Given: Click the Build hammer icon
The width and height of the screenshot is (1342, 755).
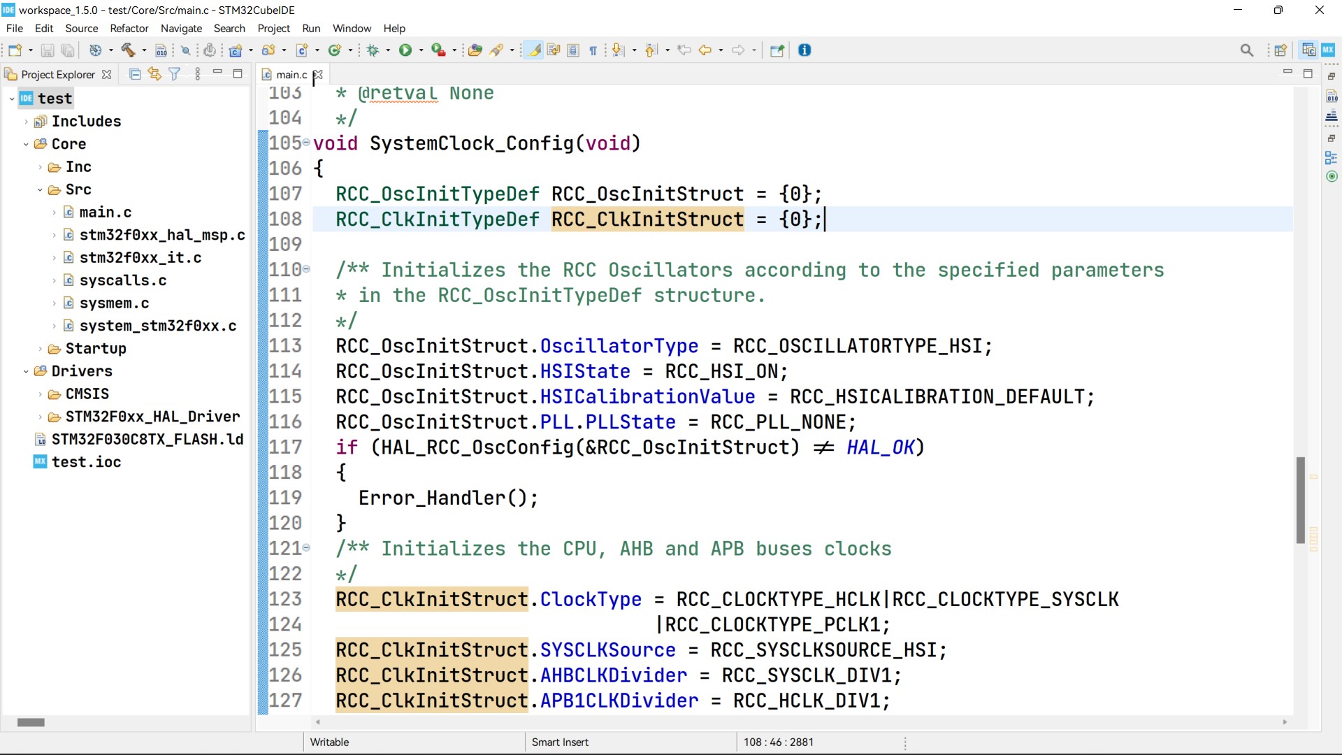Looking at the screenshot, I should [x=128, y=50].
